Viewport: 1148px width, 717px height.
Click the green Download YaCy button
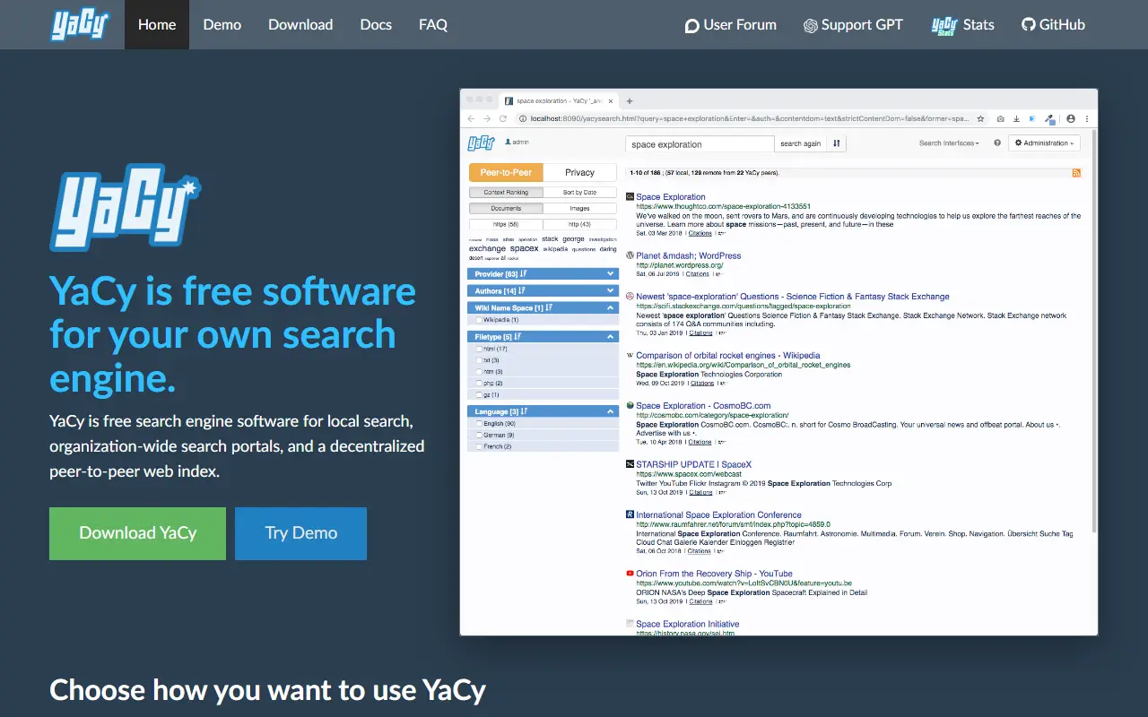click(137, 533)
